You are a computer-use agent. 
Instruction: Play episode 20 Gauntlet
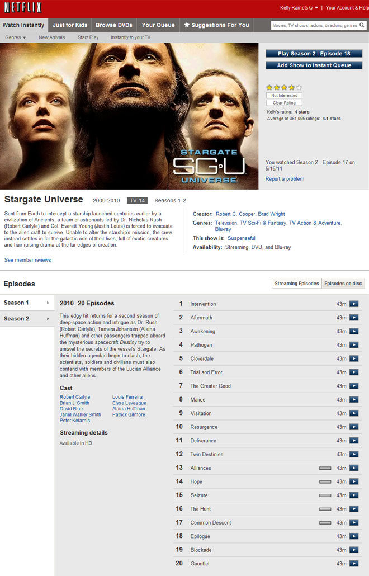[x=353, y=563]
